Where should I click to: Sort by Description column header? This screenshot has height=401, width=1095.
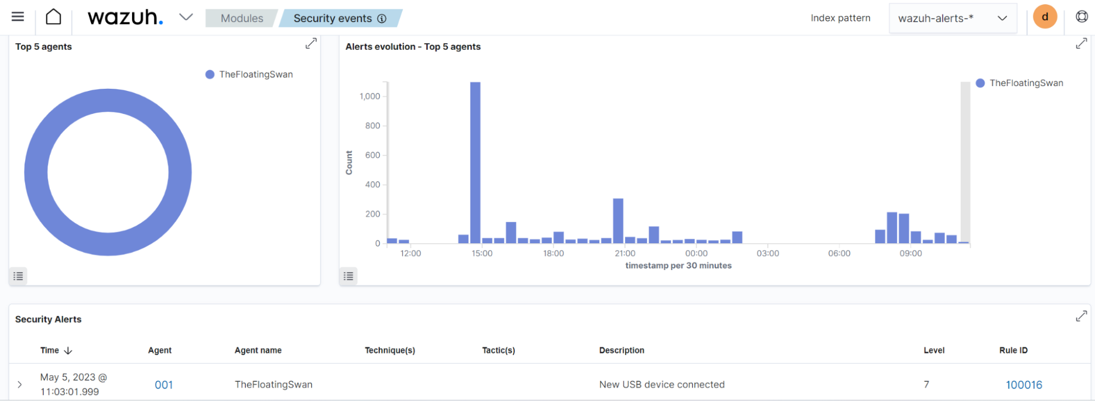[622, 351]
